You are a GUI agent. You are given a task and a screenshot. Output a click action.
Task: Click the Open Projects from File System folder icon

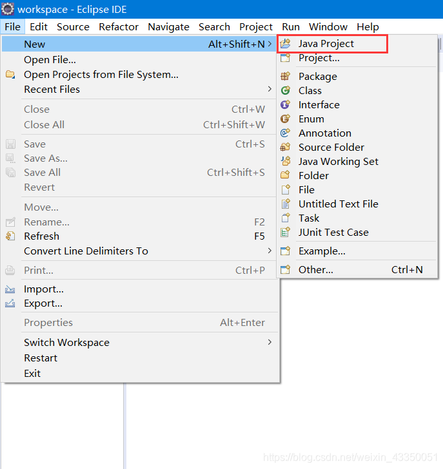[x=10, y=74]
